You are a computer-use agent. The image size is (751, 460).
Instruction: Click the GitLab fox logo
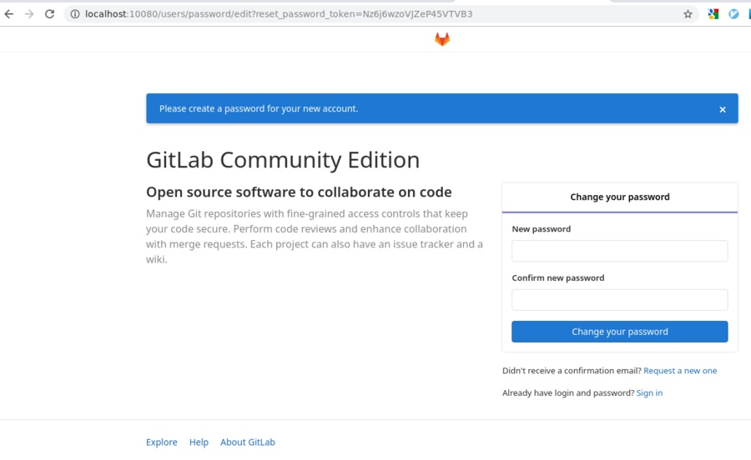(x=442, y=39)
